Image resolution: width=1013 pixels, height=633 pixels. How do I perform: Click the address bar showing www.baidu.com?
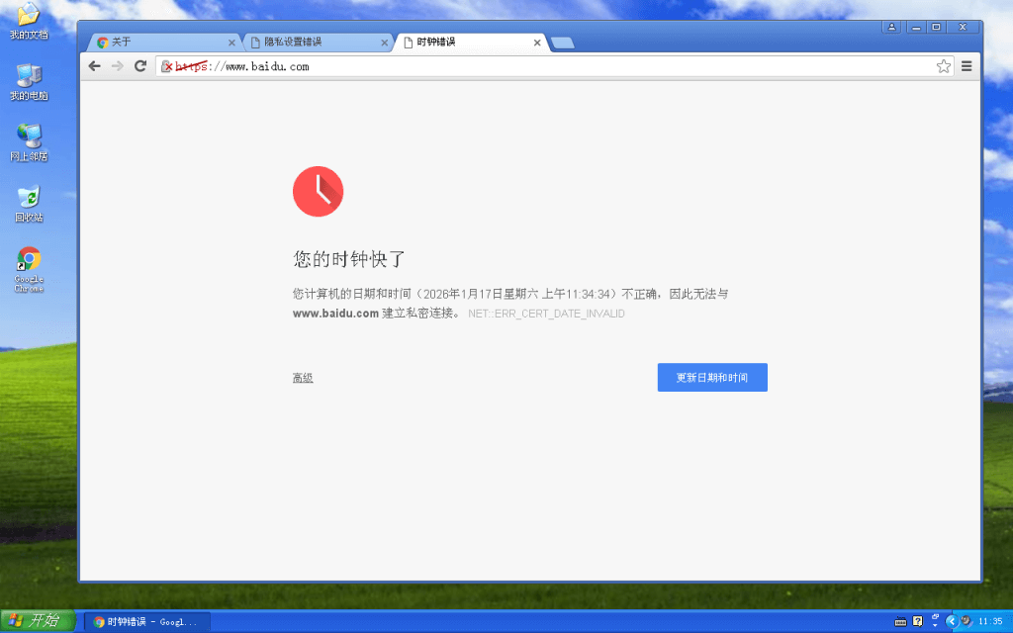coord(556,66)
